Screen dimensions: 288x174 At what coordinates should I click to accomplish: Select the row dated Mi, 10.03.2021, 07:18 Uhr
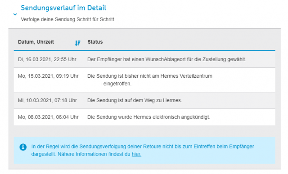pyautogui.click(x=144, y=100)
